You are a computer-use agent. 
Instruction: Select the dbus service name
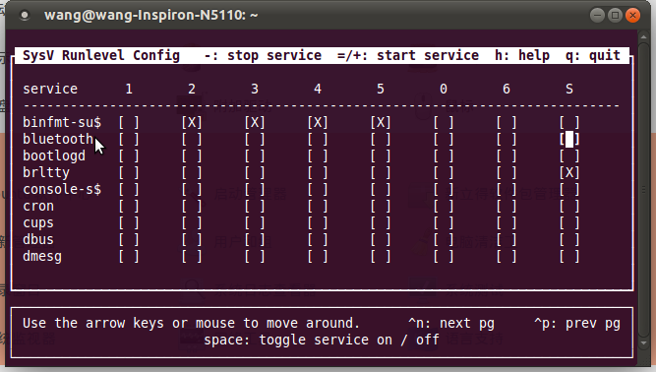(38, 239)
